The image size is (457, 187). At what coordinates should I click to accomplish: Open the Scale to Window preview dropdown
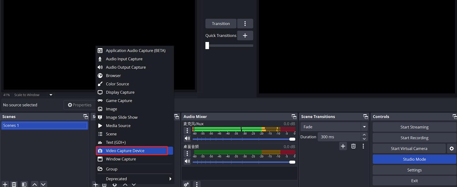(51, 95)
